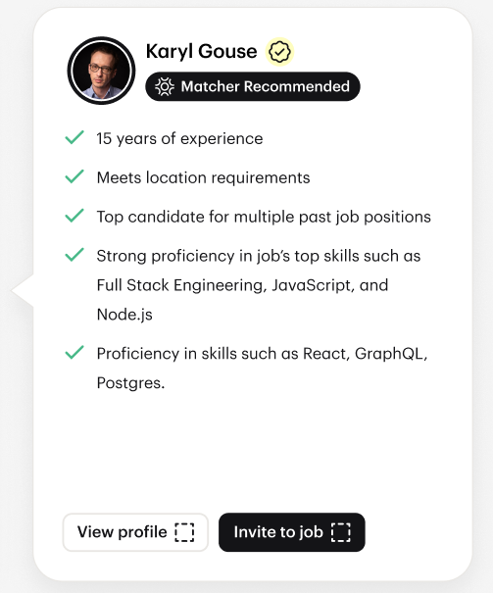Click the popover pointer arrow on card edge
493x593 pixels.
23,290
